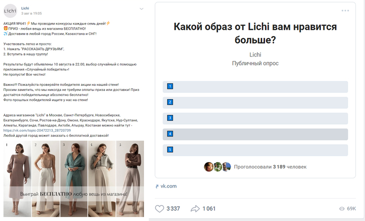Vote for poll option 3
The height and width of the screenshot is (221, 365).
(x=255, y=118)
